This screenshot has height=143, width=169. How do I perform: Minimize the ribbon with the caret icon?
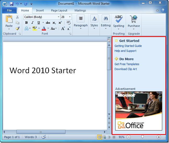pos(157,10)
